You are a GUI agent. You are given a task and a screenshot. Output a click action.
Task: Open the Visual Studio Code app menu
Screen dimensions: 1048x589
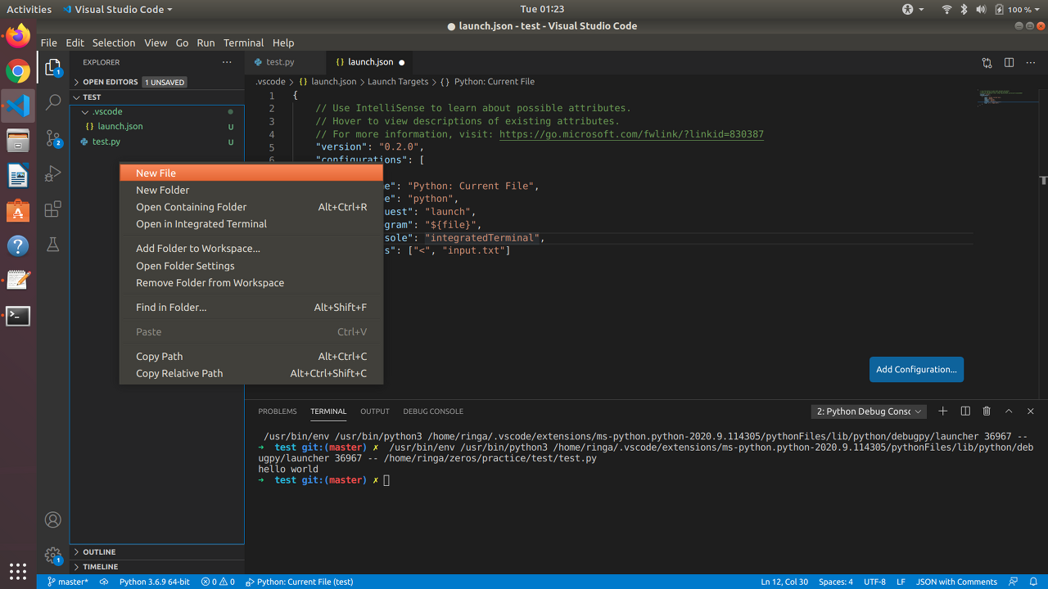(x=116, y=9)
